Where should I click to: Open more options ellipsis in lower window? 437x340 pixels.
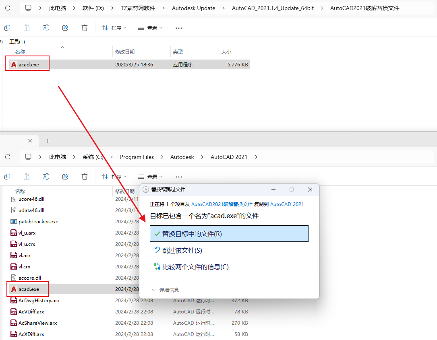179,177
